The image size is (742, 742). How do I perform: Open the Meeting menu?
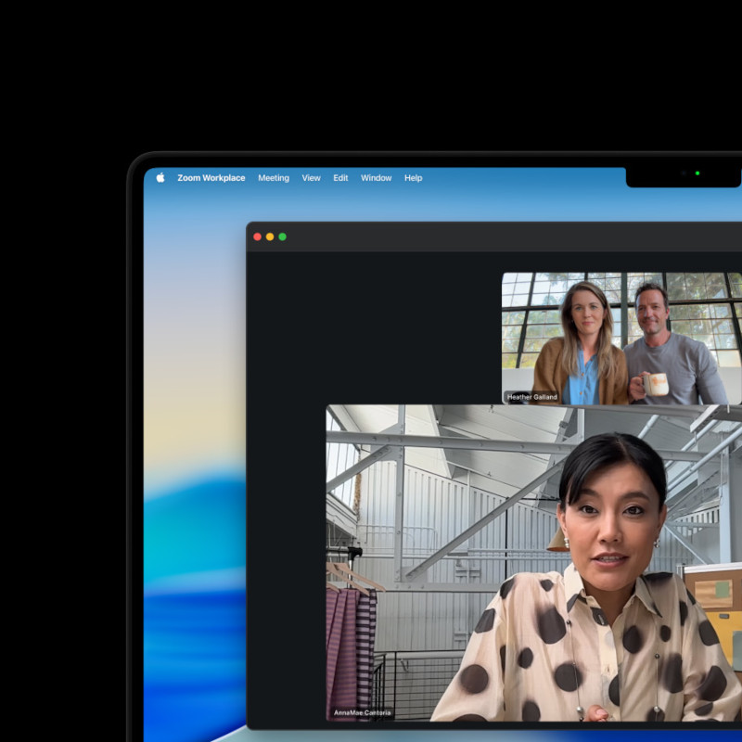(x=274, y=178)
